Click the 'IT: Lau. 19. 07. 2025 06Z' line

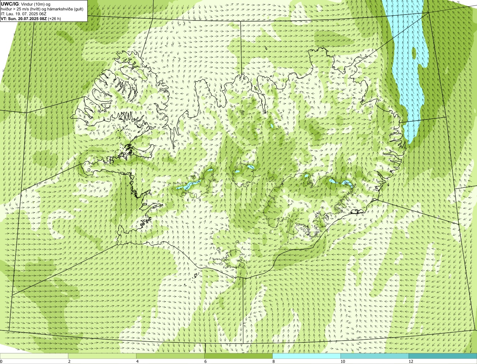(24, 13)
